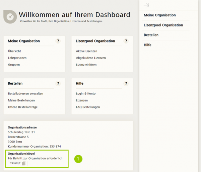This screenshot has width=201, height=172.
Task: Click the dashboard gauge logo icon
Action: (10, 17)
